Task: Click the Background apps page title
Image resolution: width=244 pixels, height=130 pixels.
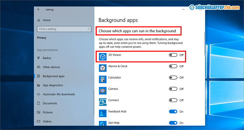Action: pyautogui.click(x=118, y=20)
